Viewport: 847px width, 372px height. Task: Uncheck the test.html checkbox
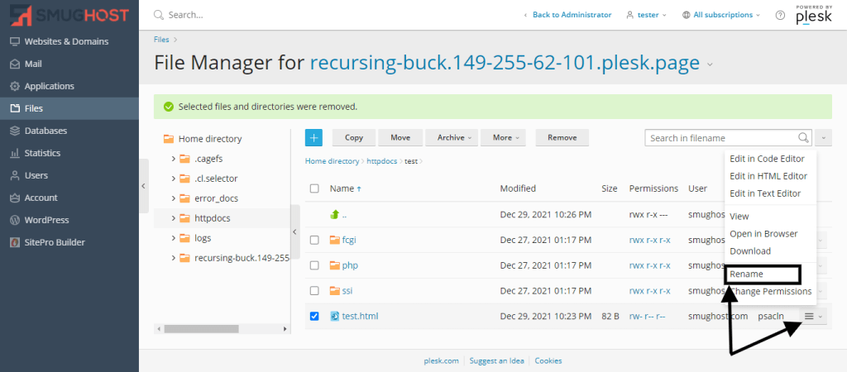[x=314, y=316]
